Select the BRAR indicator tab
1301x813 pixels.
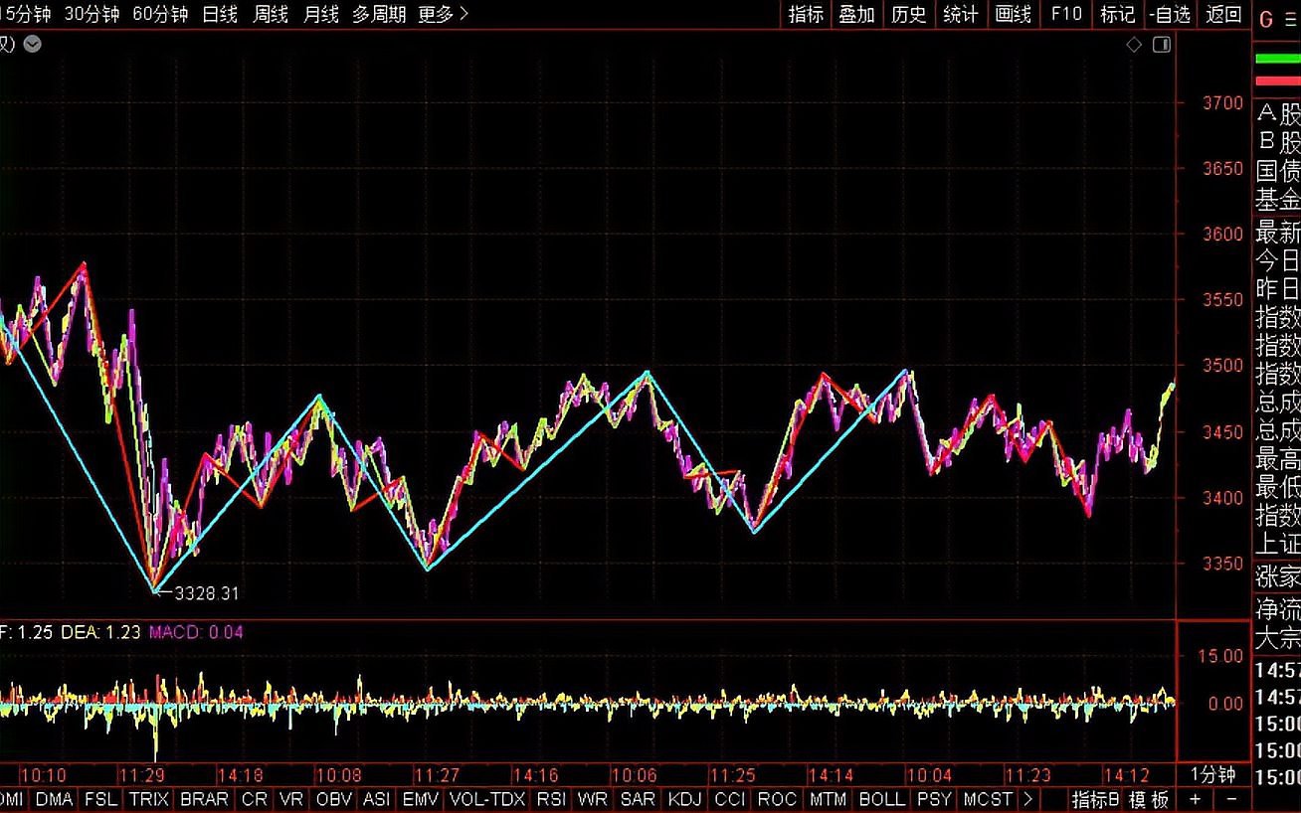[x=205, y=799]
